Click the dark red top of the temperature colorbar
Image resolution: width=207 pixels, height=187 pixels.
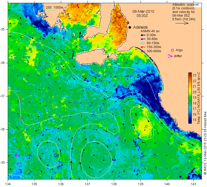190,74
